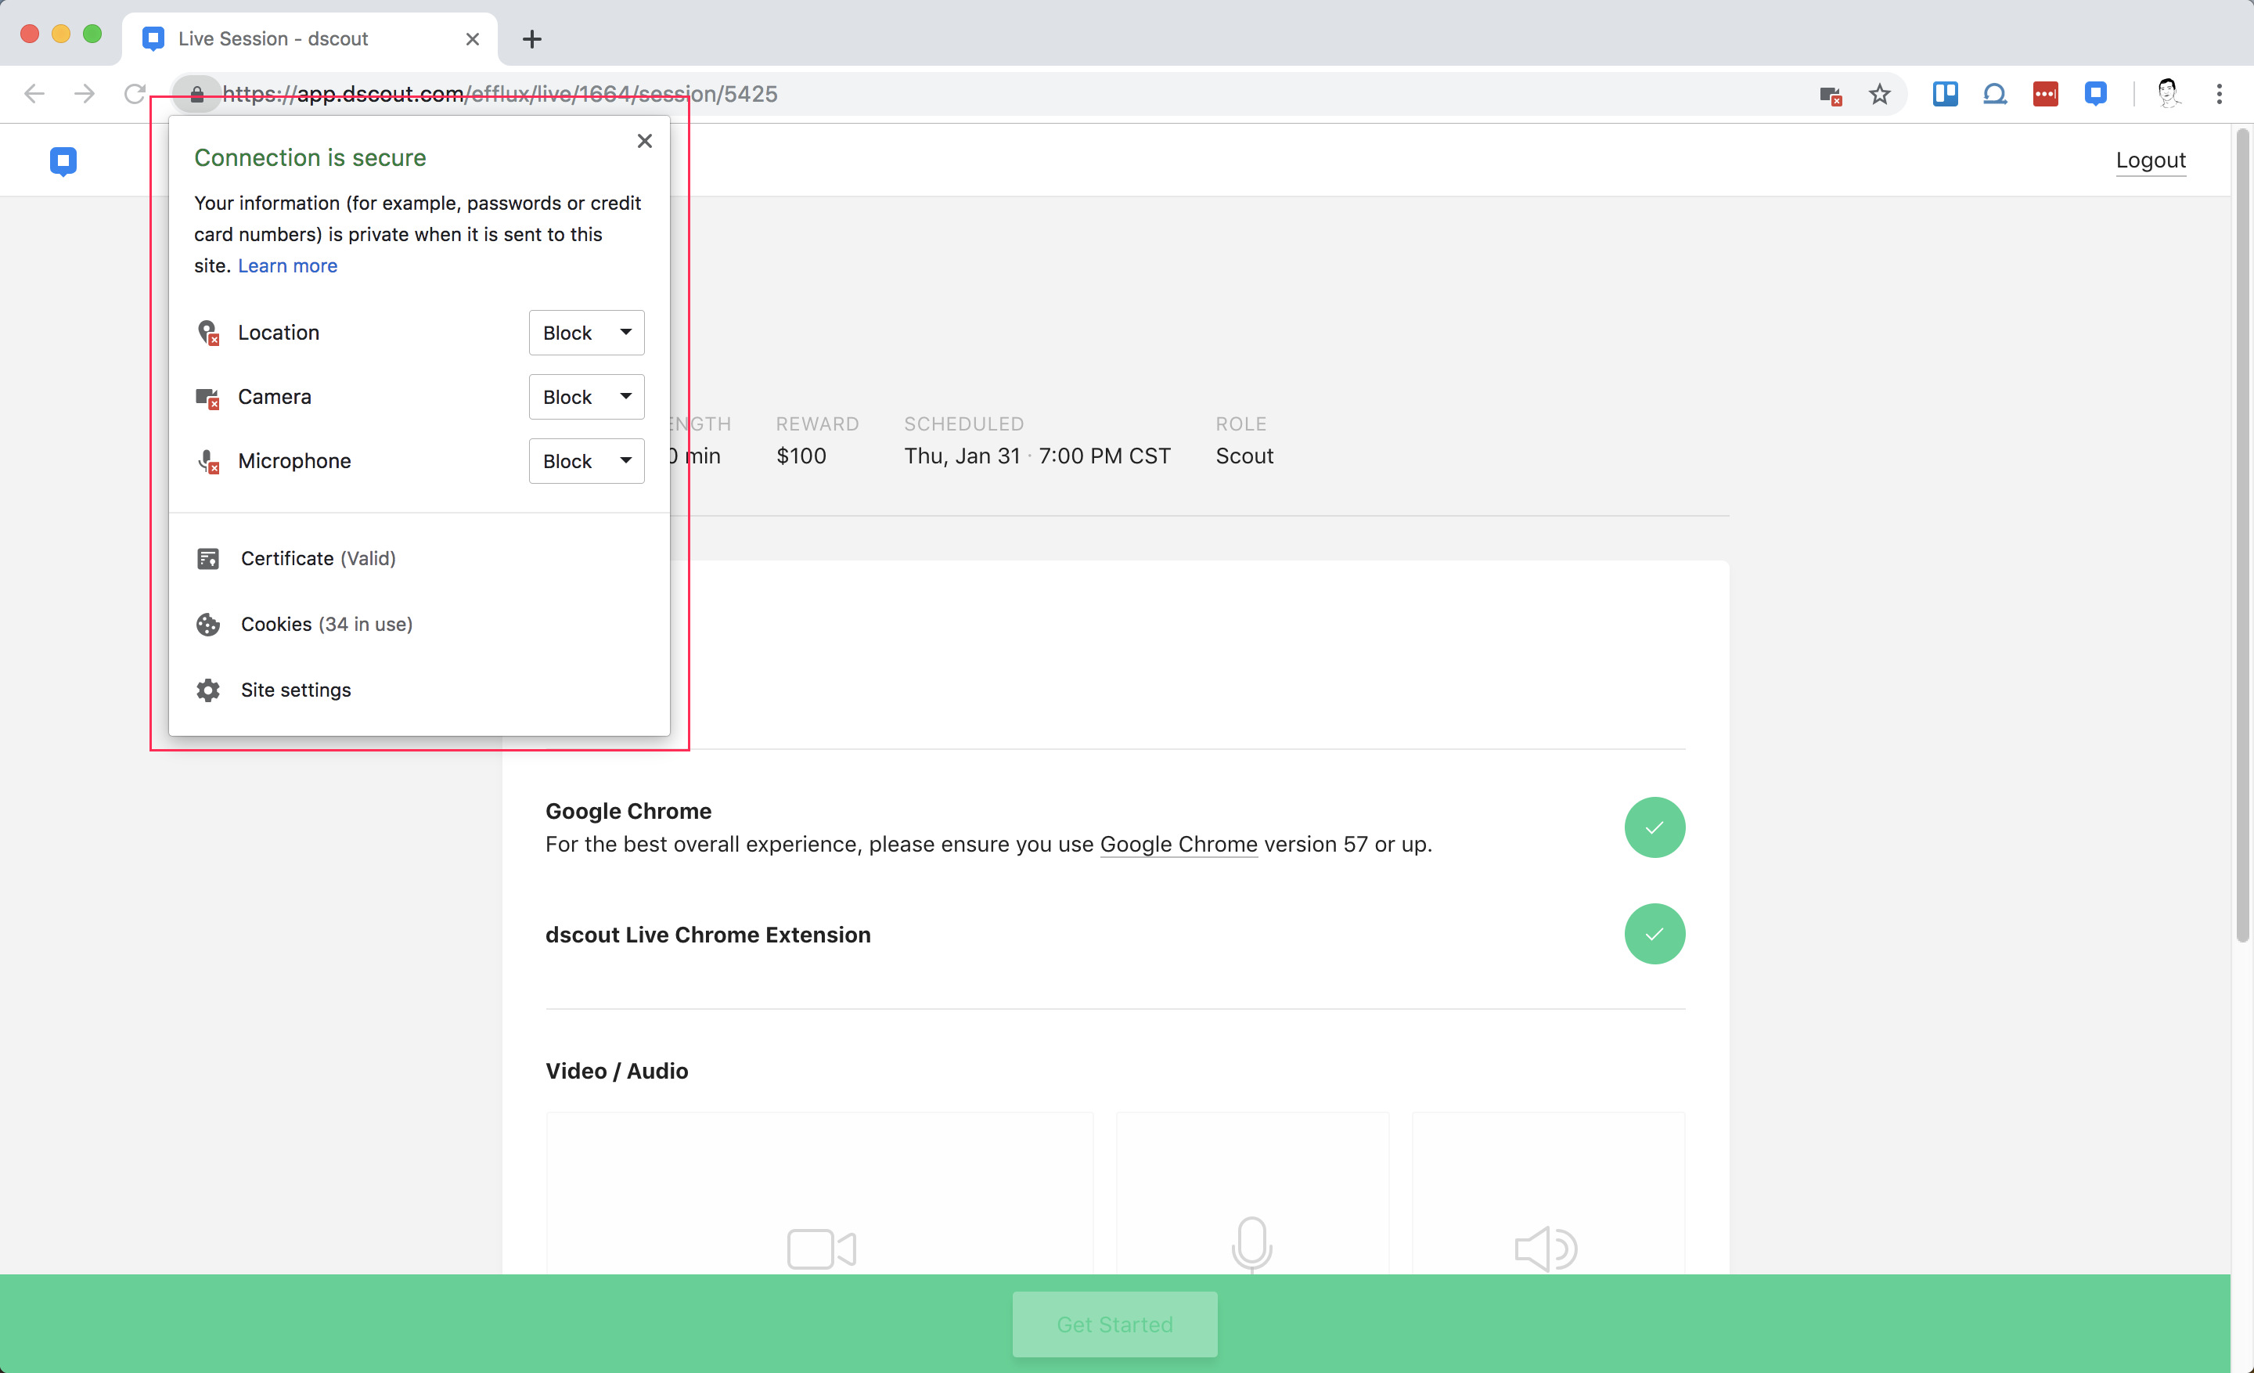
Task: Click the Logout link
Action: tap(2150, 160)
